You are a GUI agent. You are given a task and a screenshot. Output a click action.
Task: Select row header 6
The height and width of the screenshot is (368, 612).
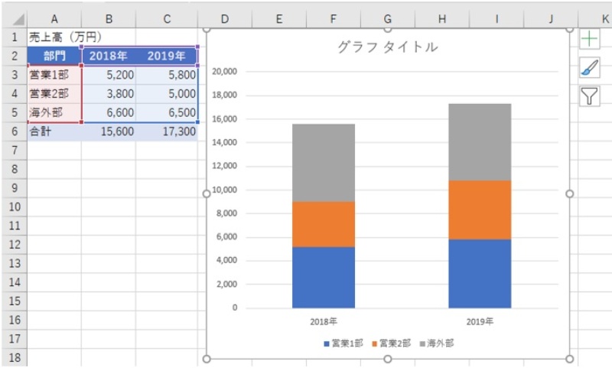pyautogui.click(x=14, y=132)
